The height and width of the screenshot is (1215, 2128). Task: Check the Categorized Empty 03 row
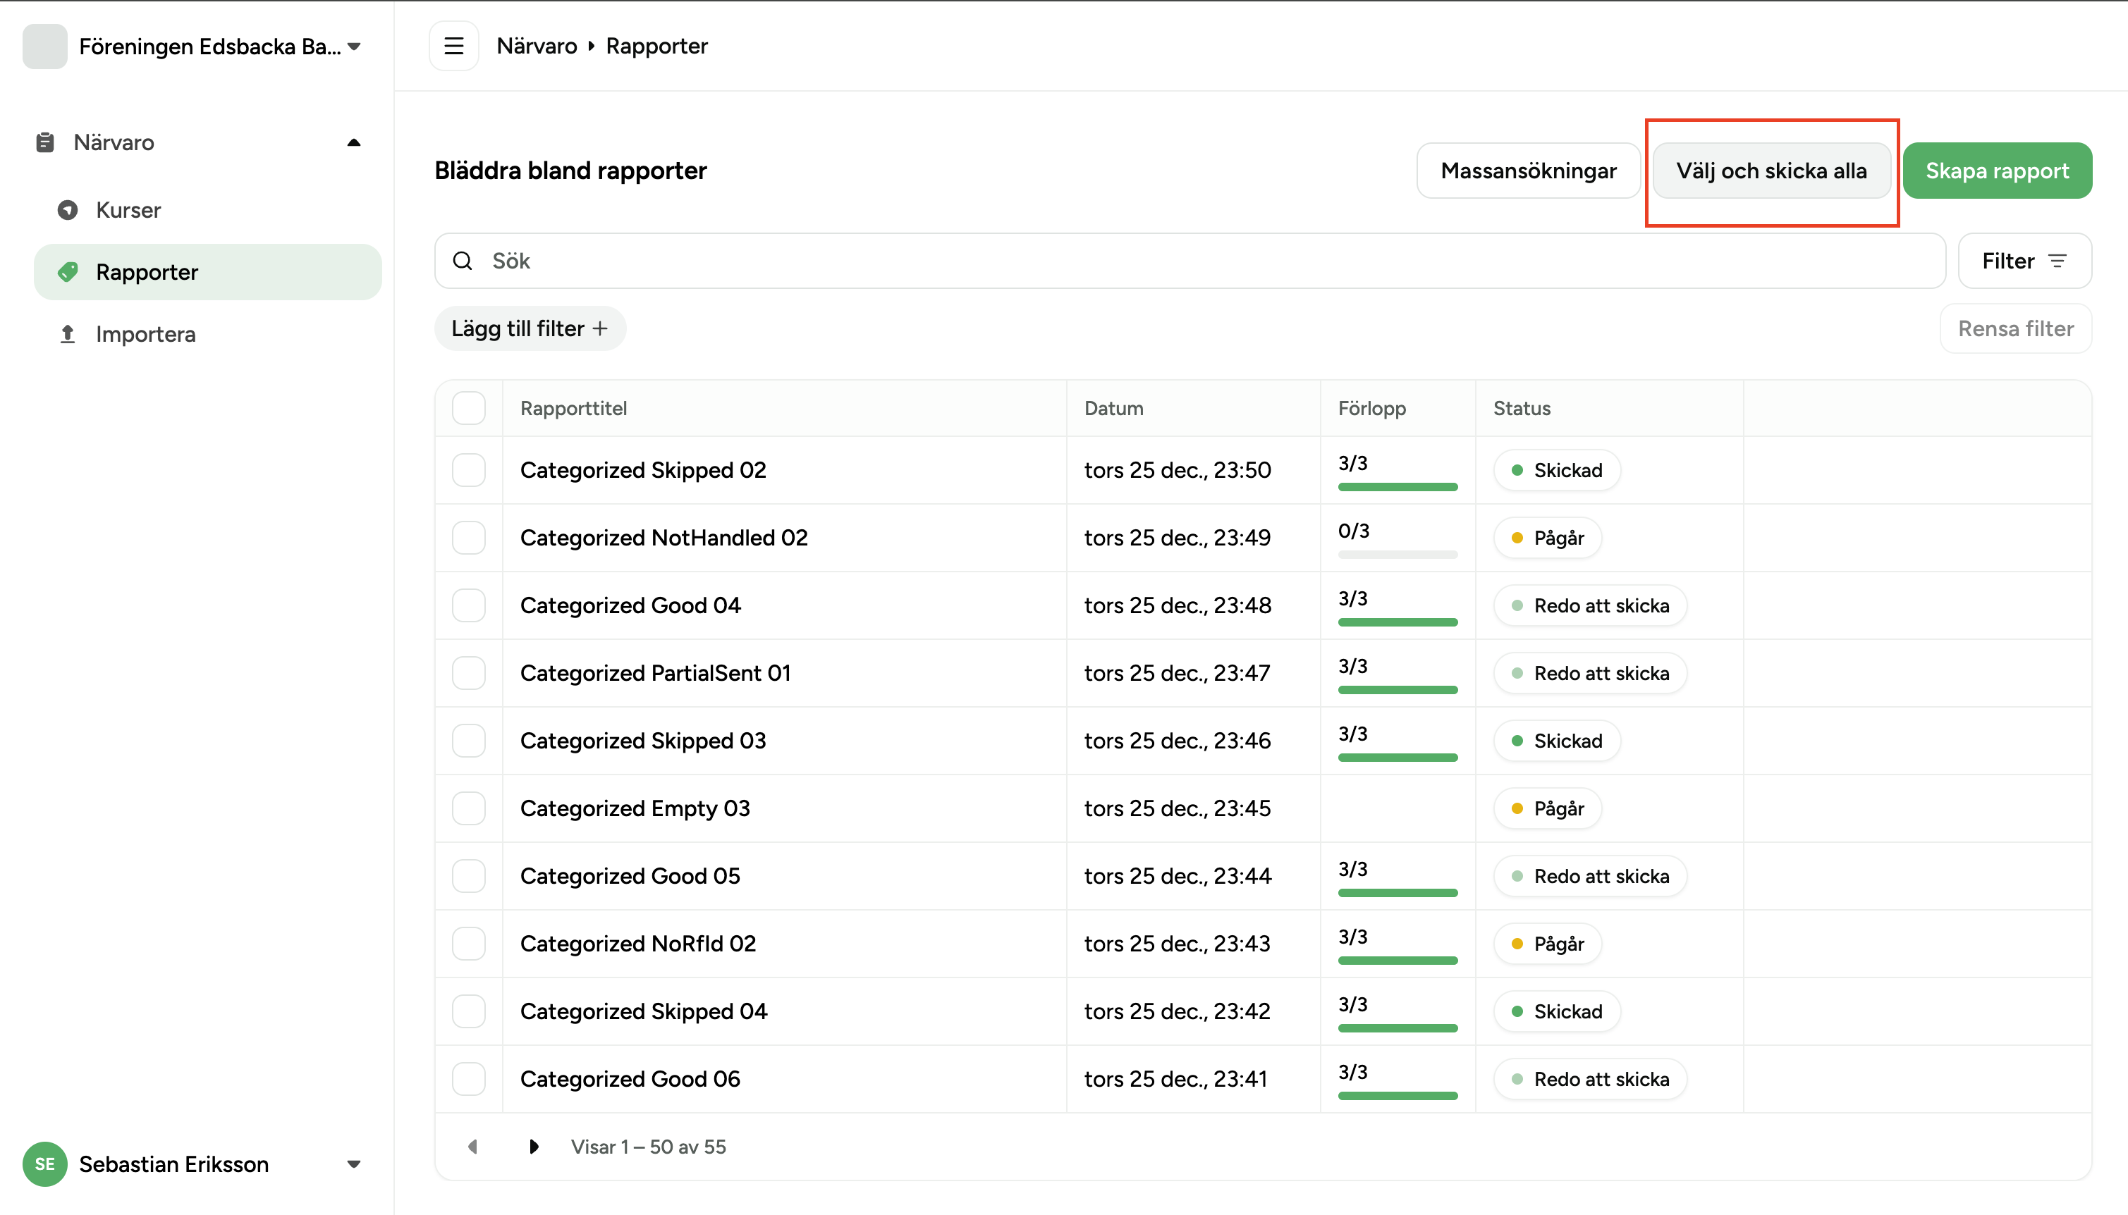click(469, 808)
